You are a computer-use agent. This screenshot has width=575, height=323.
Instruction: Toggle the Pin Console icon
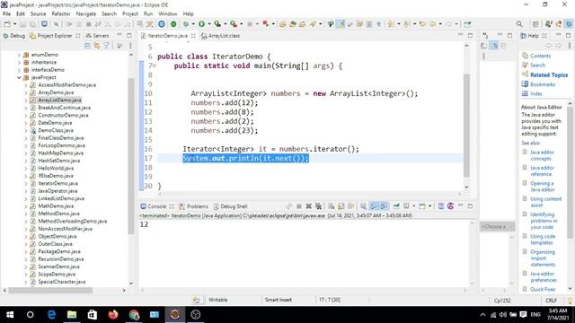[x=396, y=206]
